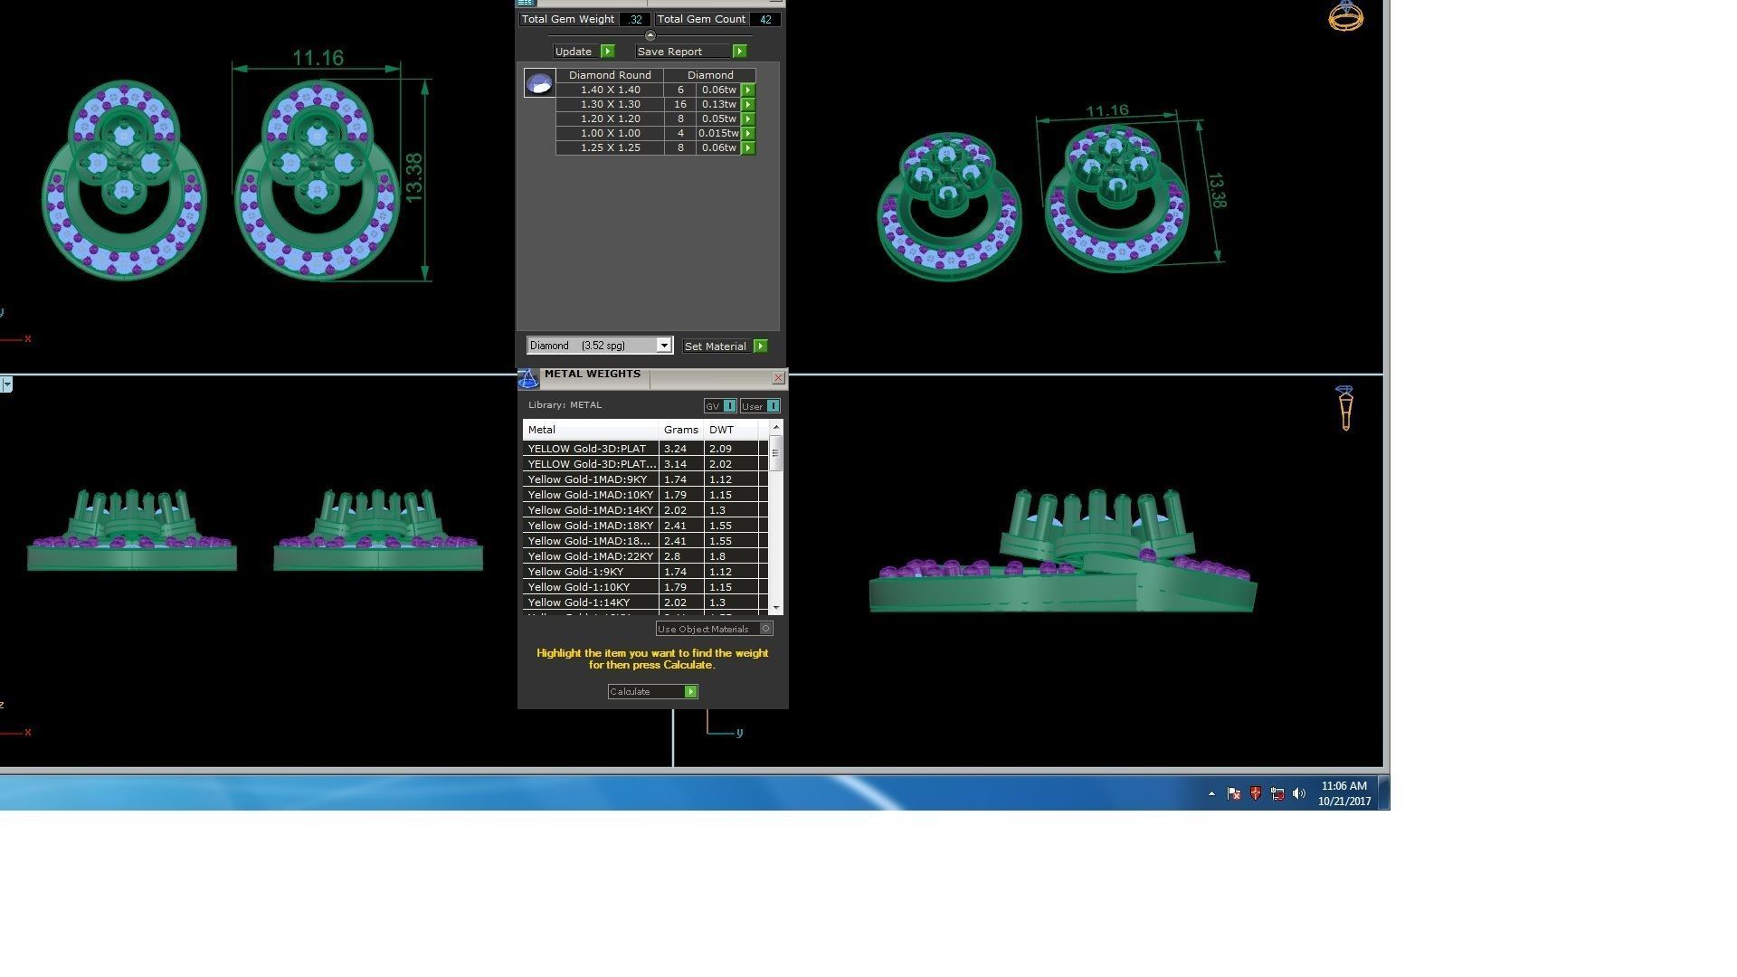Viewport: 1737px width, 977px height.
Task: Click the orange pendant icon in lower viewport
Action: click(1344, 408)
